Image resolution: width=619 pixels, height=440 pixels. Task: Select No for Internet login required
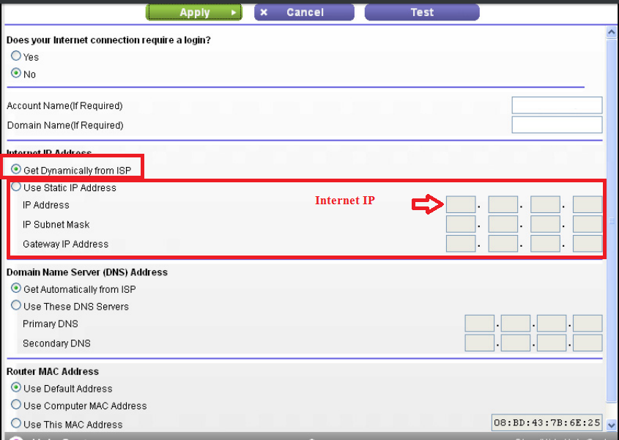click(x=16, y=74)
